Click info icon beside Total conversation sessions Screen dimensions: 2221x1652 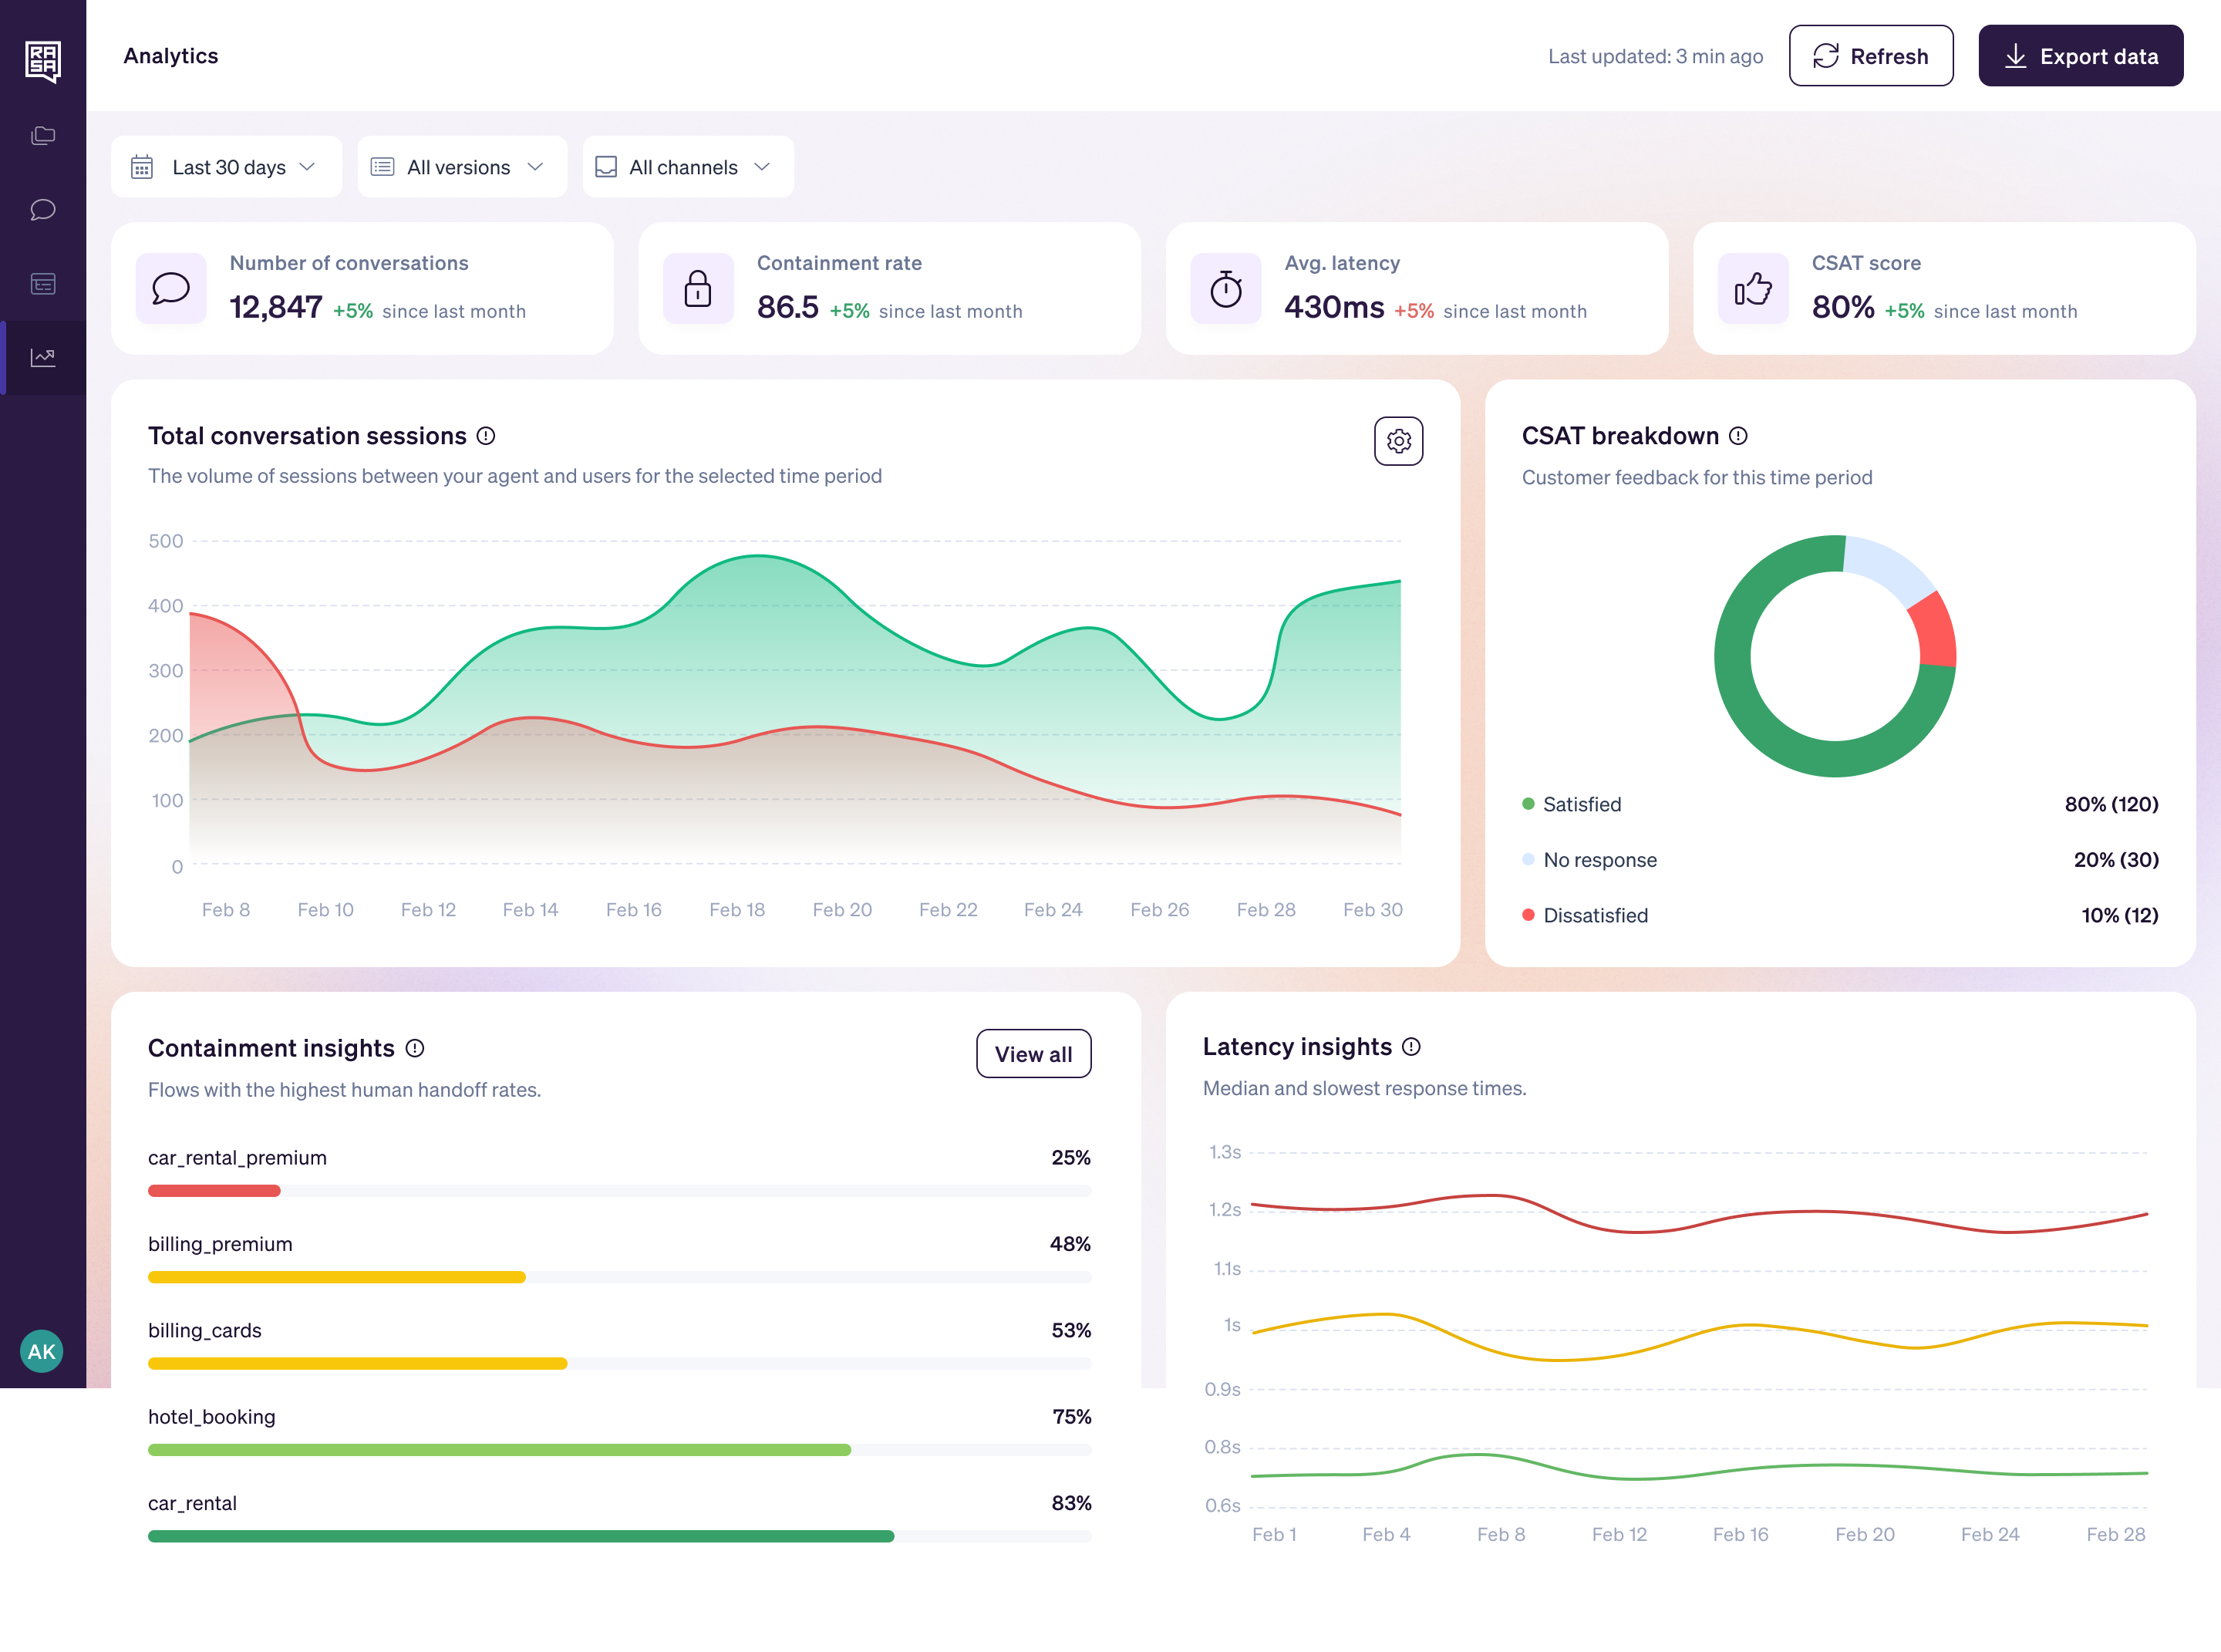486,436
